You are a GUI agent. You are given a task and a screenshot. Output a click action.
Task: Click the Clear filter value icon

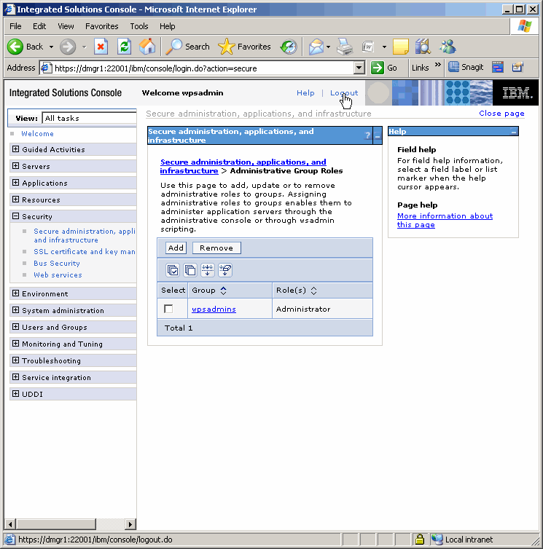tap(225, 270)
